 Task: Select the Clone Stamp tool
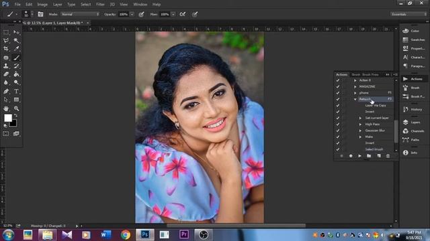[6, 66]
